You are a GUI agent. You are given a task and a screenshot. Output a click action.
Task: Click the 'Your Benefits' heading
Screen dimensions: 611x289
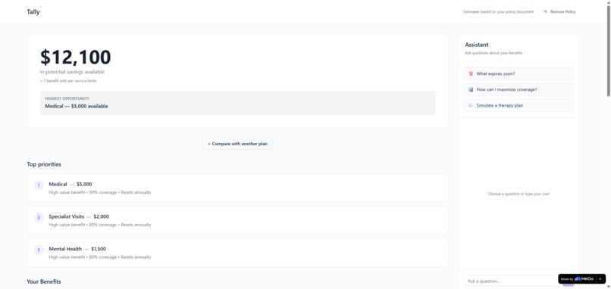click(x=44, y=281)
